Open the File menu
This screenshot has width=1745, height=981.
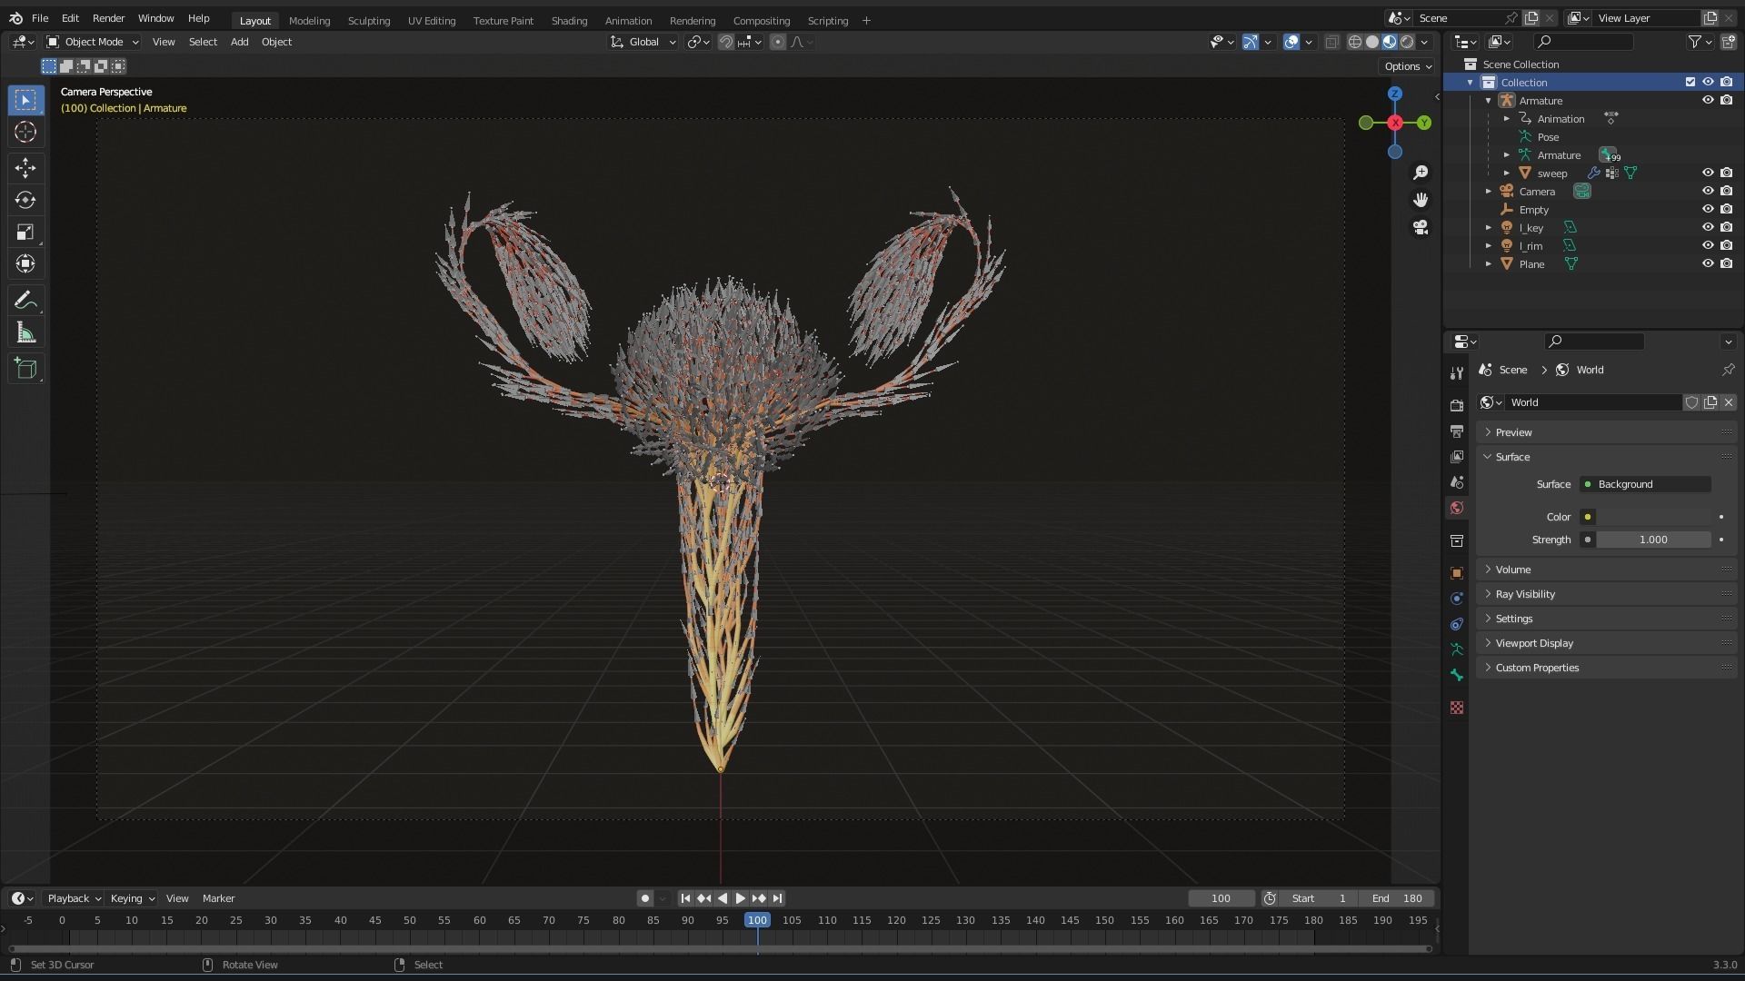(40, 18)
